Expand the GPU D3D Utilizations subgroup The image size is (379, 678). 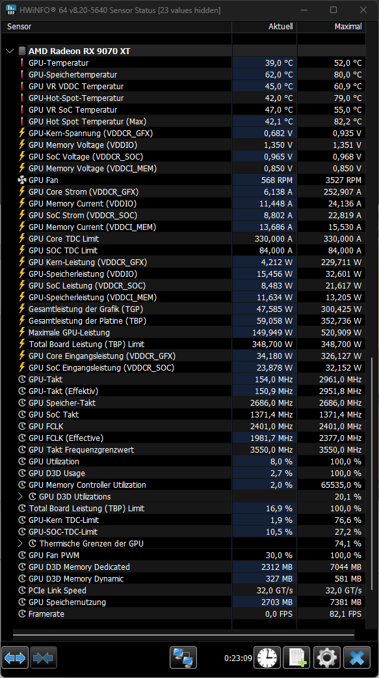click(20, 496)
